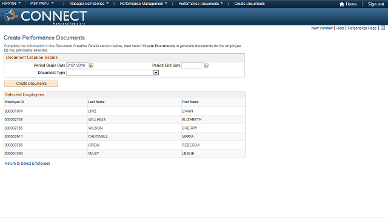This screenshot has height=218, width=388.
Task: Click first name MARIA
Action: click(x=187, y=136)
